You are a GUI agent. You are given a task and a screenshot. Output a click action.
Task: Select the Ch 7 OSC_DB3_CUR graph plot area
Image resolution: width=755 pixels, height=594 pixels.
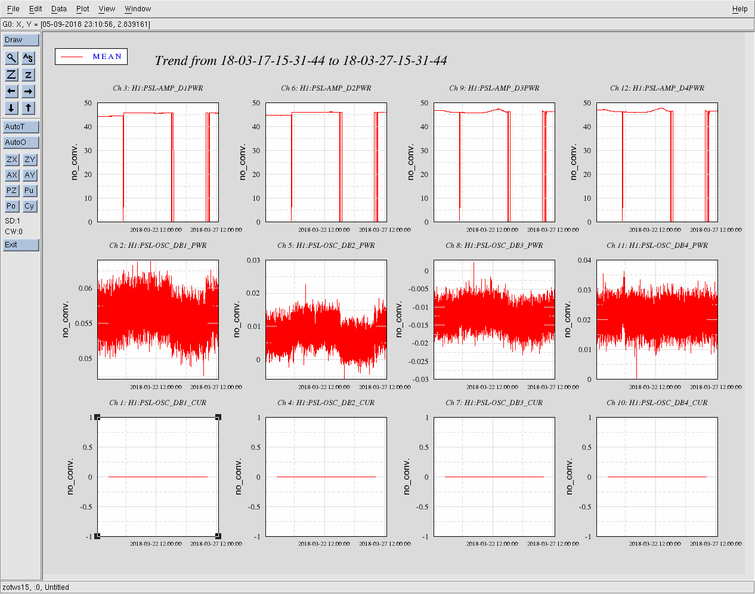(x=494, y=477)
